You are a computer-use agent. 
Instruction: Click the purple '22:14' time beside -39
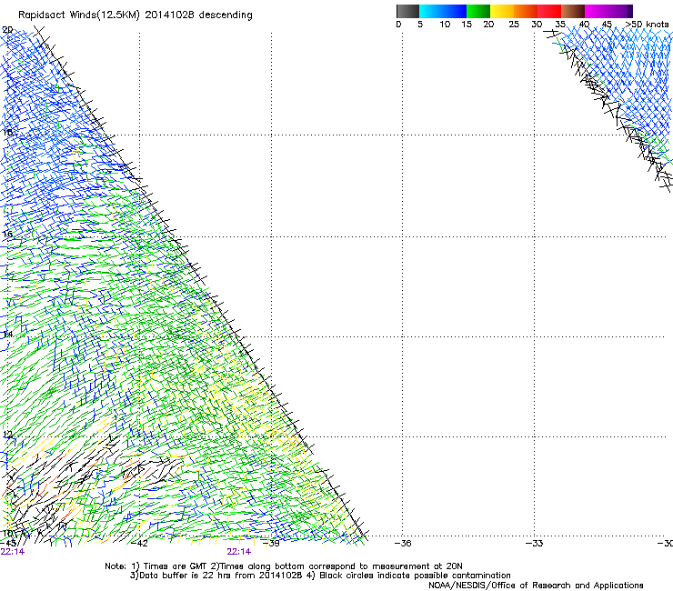coord(238,552)
